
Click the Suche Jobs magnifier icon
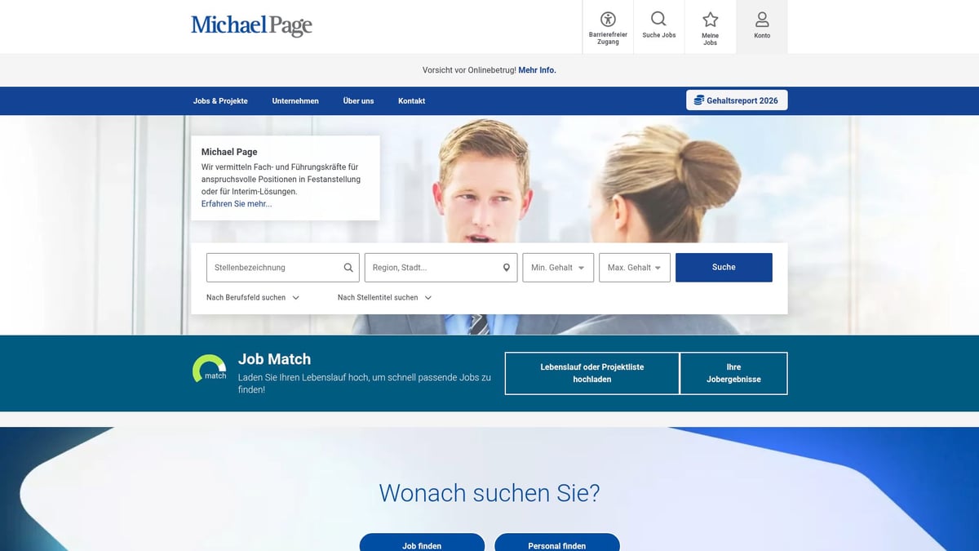[x=658, y=19]
